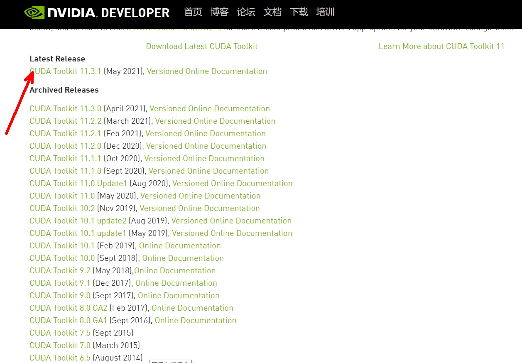Open the 首页 menu item
Viewport: 522px width, 363px height.
(193, 12)
